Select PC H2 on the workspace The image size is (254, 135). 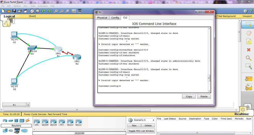[x=14, y=82]
